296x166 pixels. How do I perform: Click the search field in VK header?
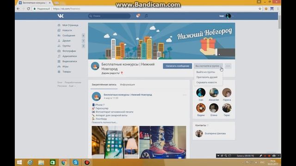[x=109, y=16]
